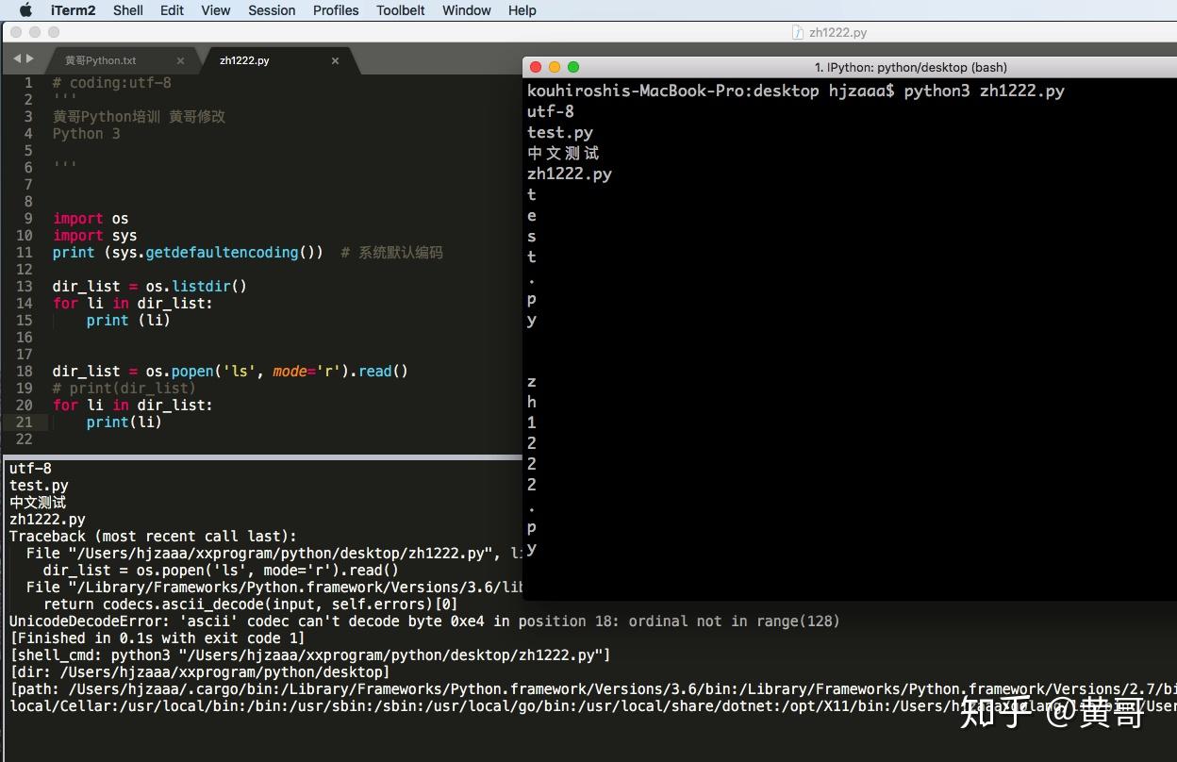
Task: Zoom the IPython terminal window with green button
Action: [575, 67]
